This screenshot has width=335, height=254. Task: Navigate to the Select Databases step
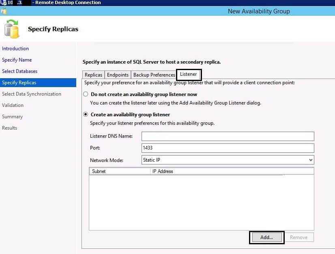[x=19, y=71]
